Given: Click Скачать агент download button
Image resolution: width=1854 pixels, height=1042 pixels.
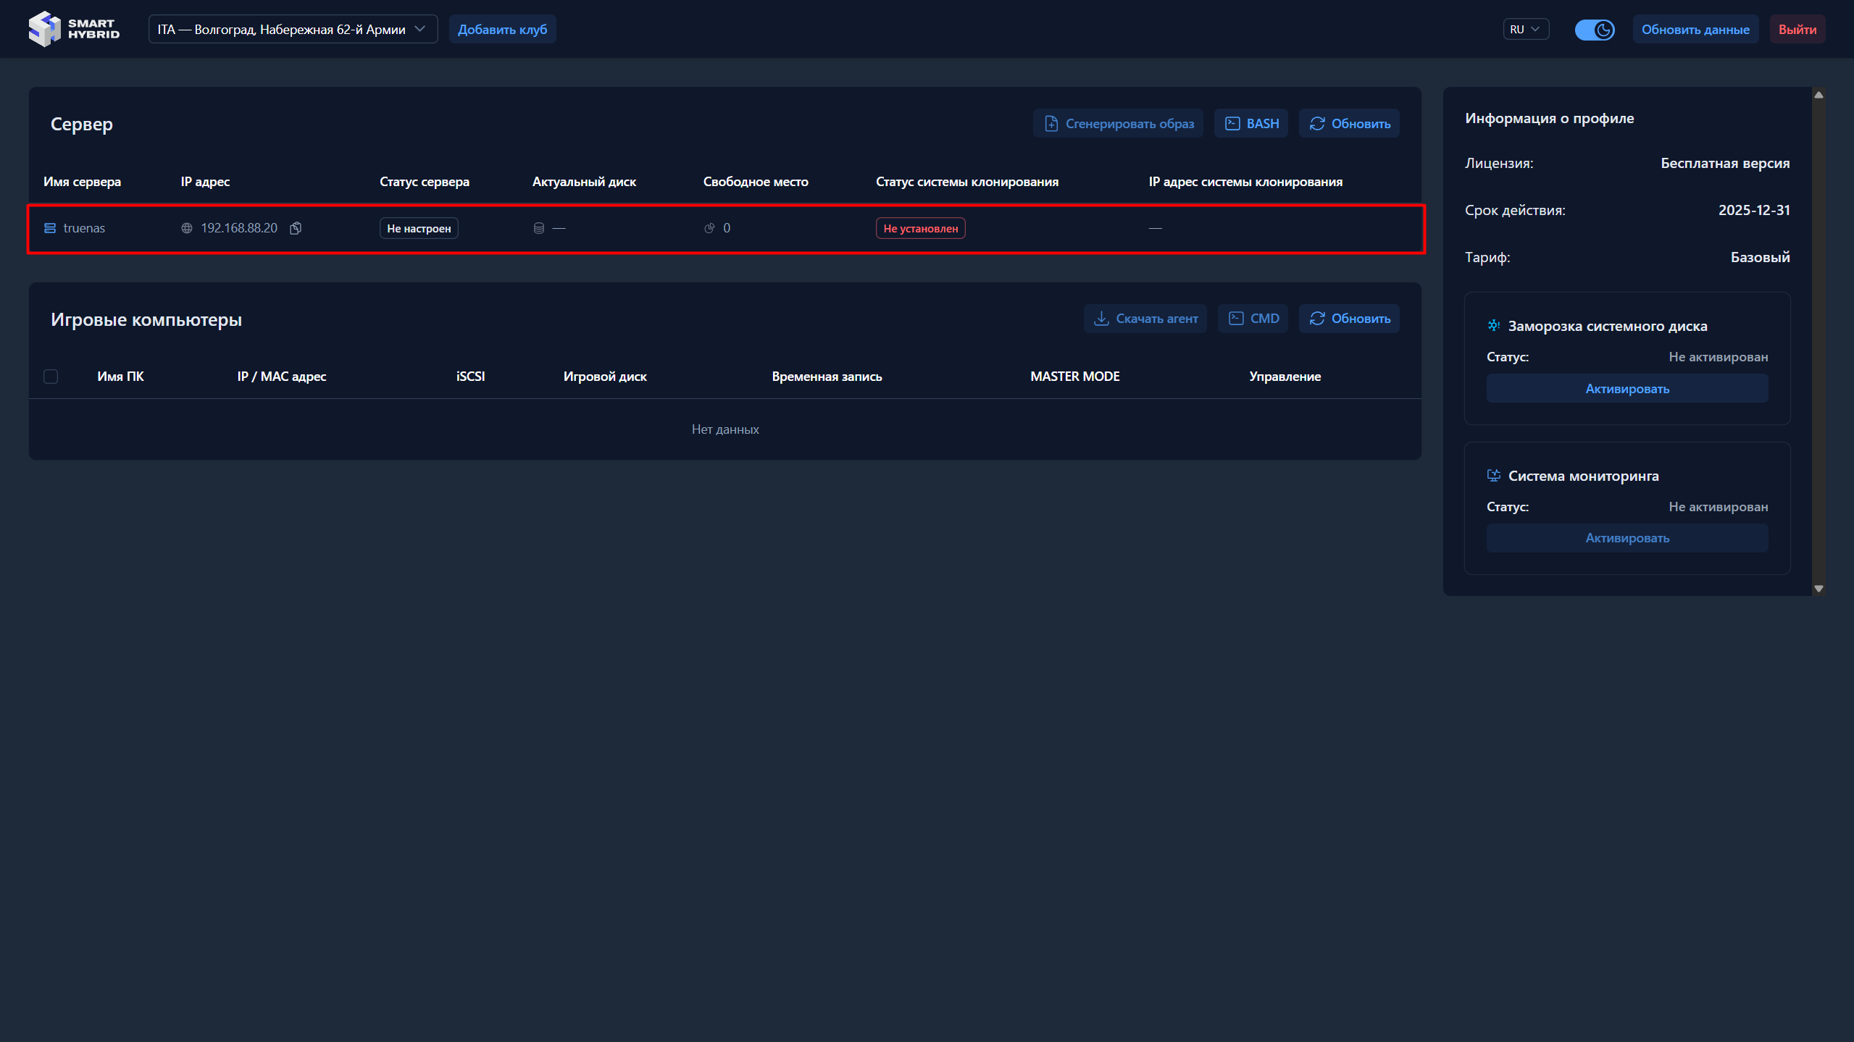Looking at the screenshot, I should point(1145,319).
